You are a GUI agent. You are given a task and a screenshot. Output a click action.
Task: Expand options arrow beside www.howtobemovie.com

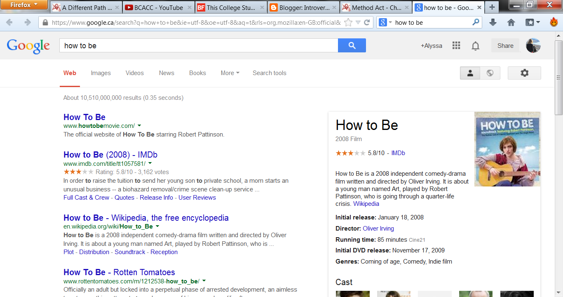139,125
